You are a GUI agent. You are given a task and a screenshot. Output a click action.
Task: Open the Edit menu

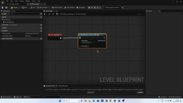pos(11,1)
